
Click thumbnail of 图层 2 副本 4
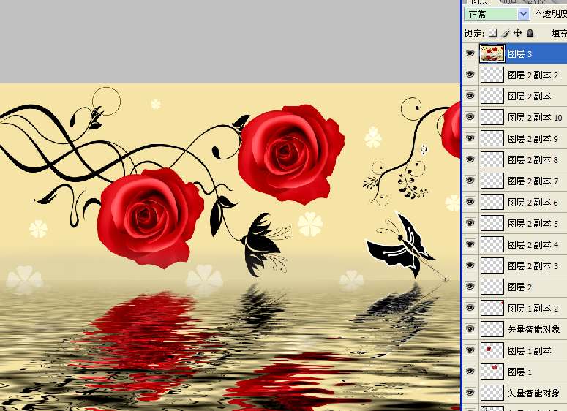coord(492,244)
